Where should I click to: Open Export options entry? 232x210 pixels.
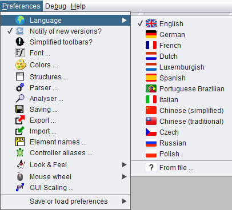(66, 120)
